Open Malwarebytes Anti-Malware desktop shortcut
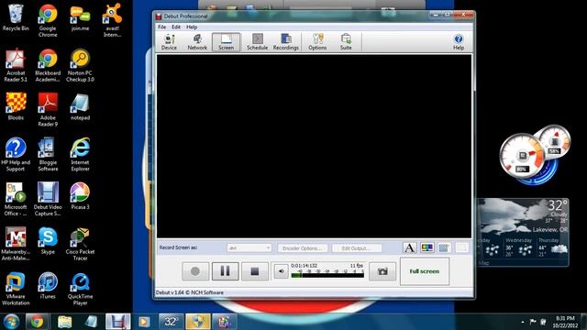Image resolution: width=587 pixels, height=330 pixels. (16, 244)
